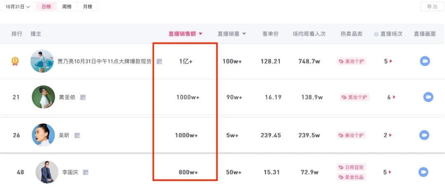Click 李国庆's 日用百货 category tag
445x188 pixels.
352,167
